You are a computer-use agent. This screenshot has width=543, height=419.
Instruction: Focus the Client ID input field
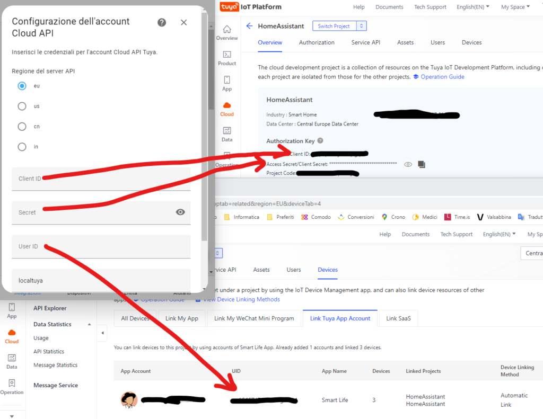101,179
